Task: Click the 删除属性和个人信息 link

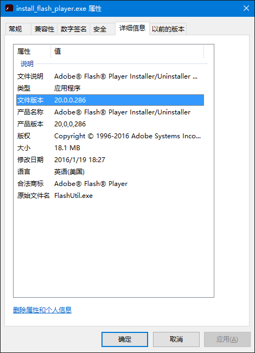Action: tap(42, 310)
